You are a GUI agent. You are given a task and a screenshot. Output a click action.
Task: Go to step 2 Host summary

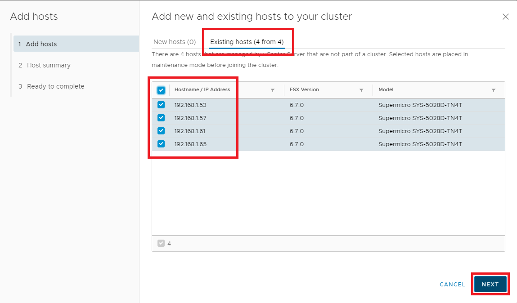pos(48,65)
